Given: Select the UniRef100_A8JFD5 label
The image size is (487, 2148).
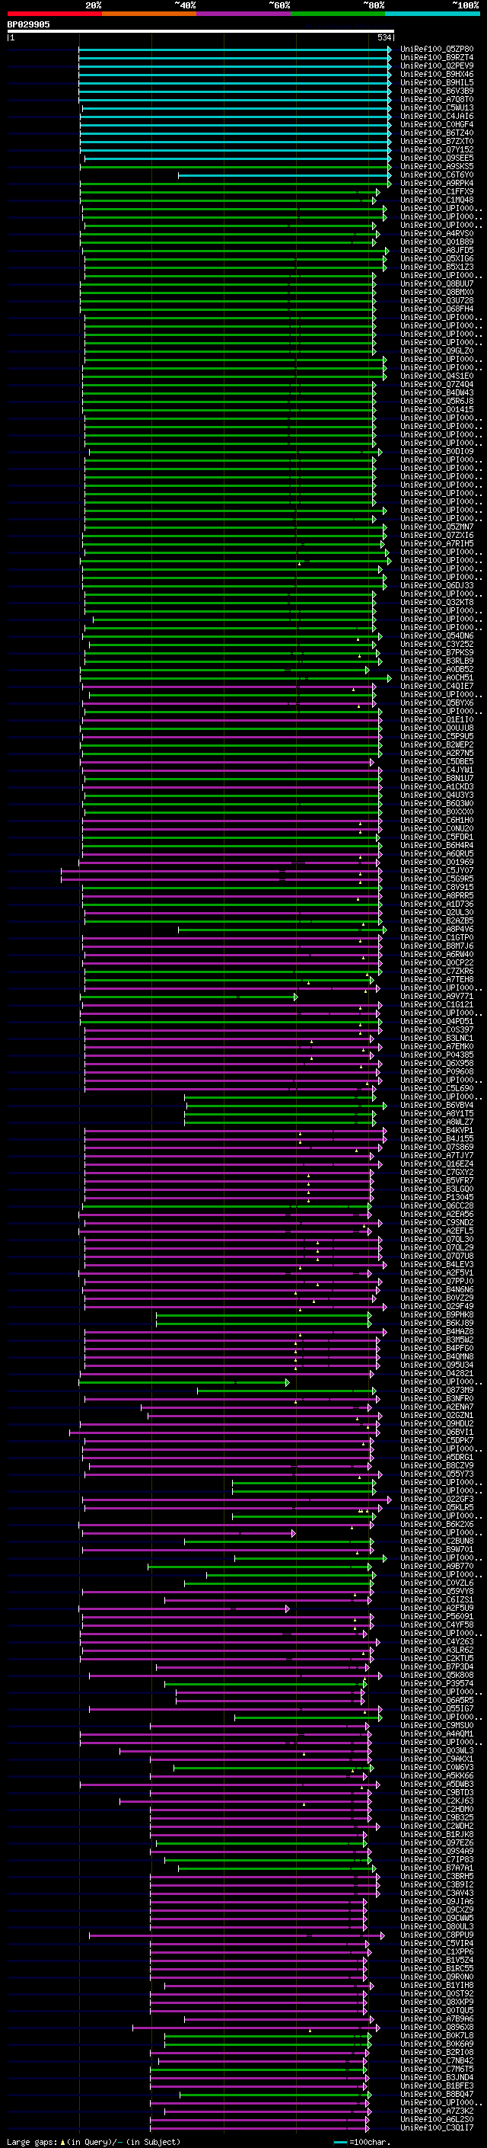Looking at the screenshot, I should (437, 251).
